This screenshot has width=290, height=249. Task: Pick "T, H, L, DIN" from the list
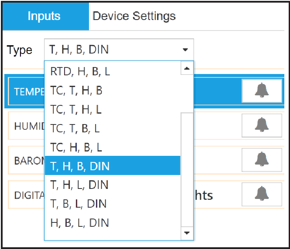coord(79,185)
